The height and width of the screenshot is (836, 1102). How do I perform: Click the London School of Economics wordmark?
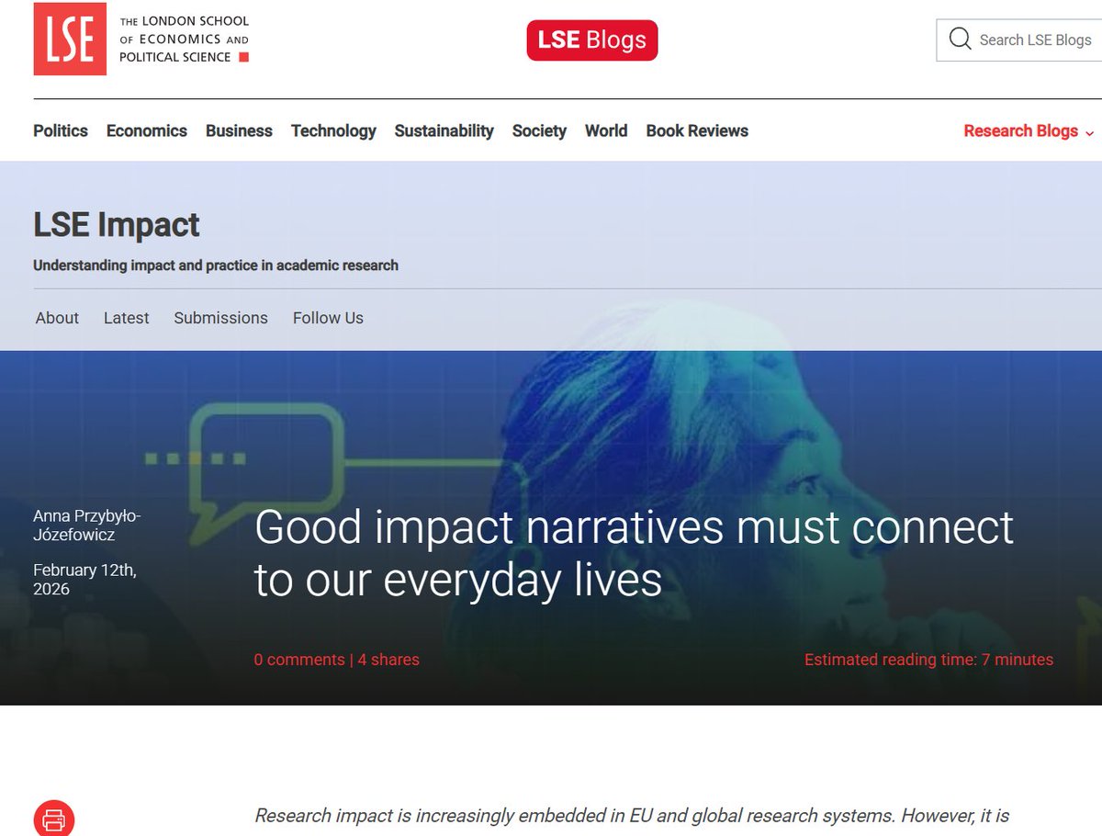click(184, 39)
